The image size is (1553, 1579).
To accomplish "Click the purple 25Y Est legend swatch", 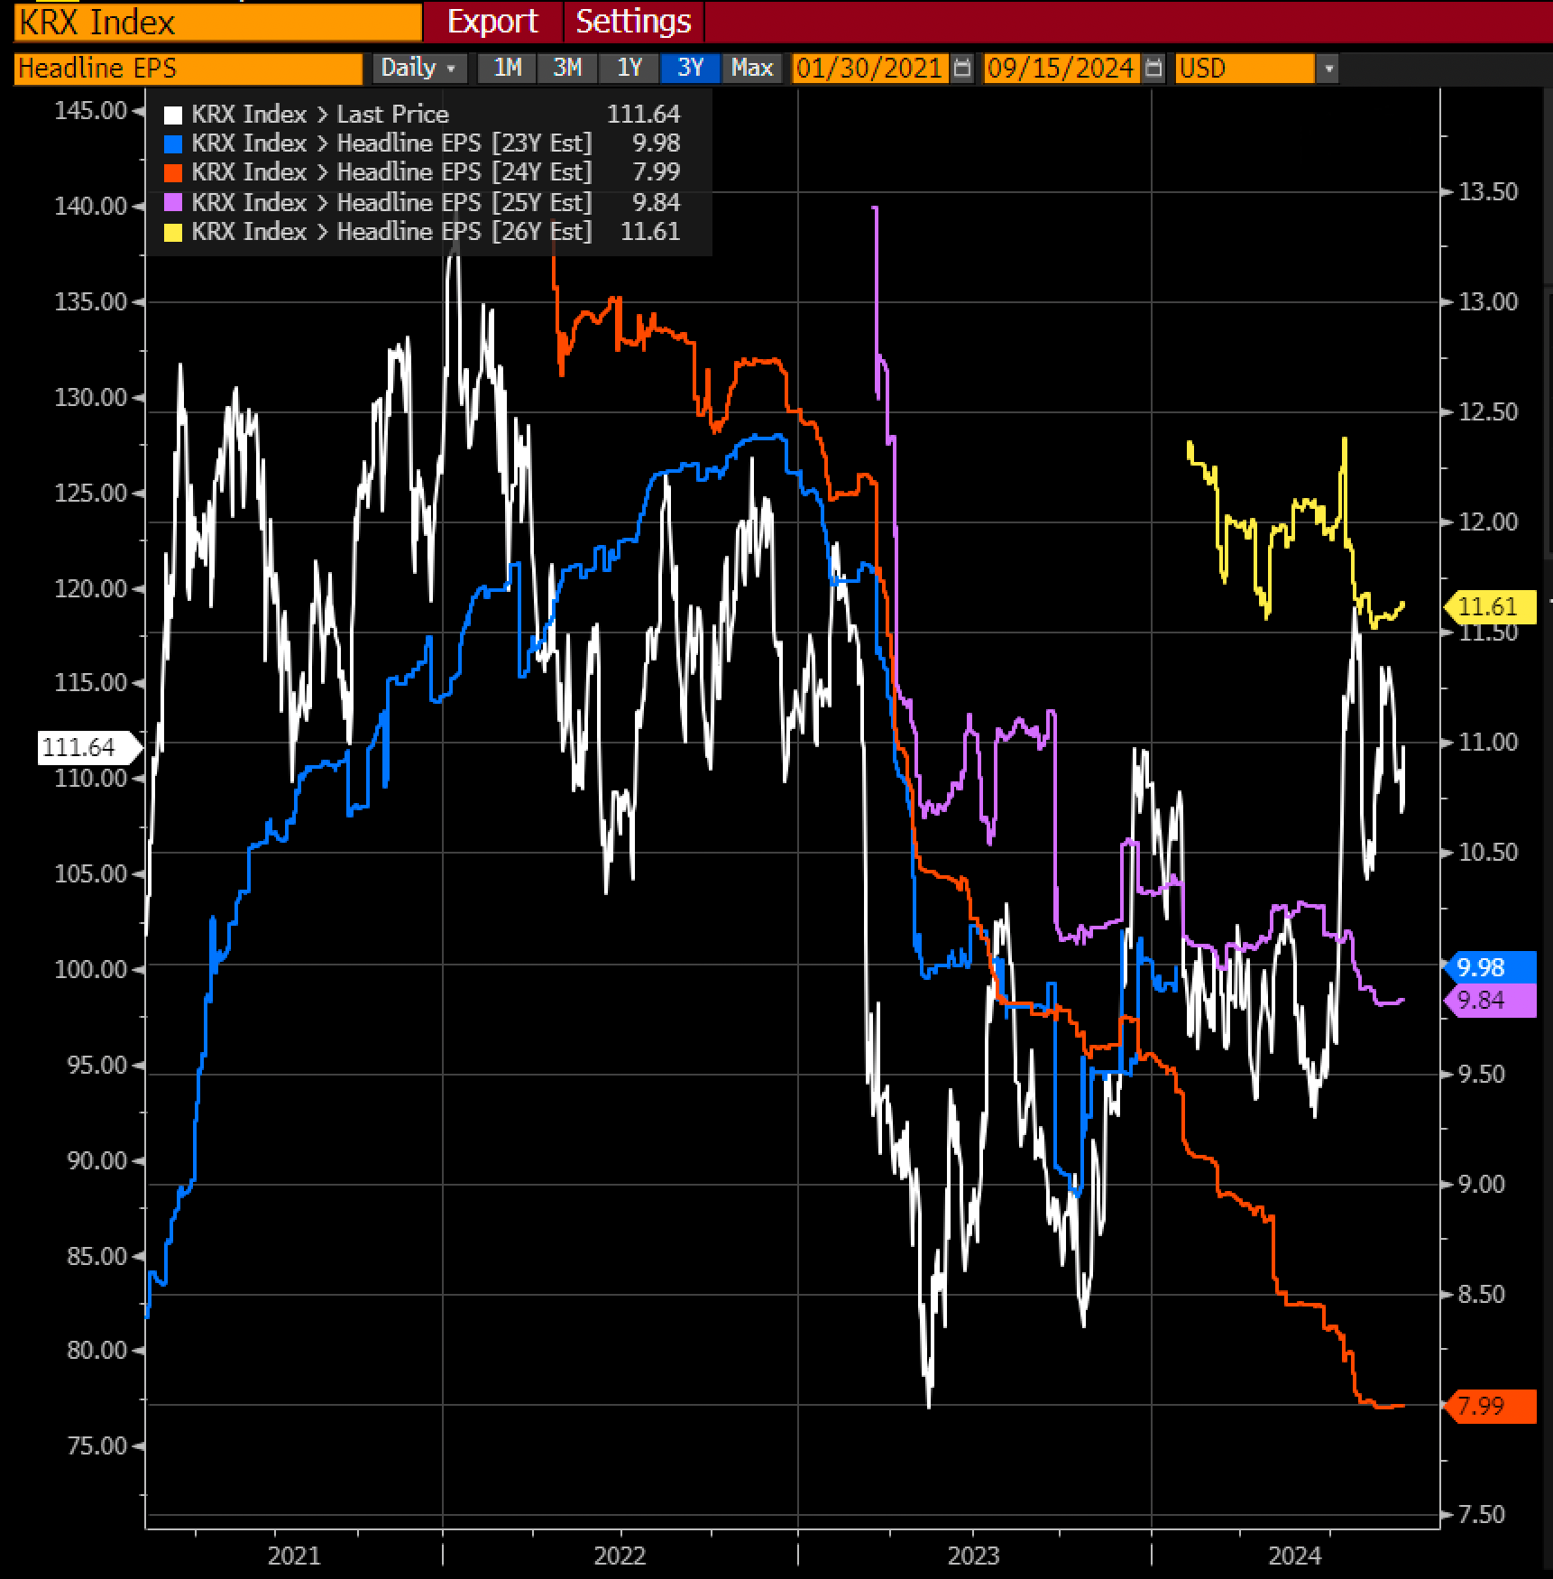I will pos(173,203).
